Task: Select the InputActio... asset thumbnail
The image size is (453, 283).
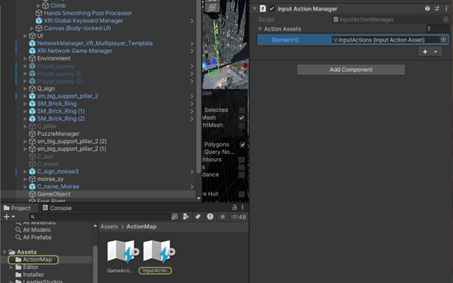Action: coord(157,251)
